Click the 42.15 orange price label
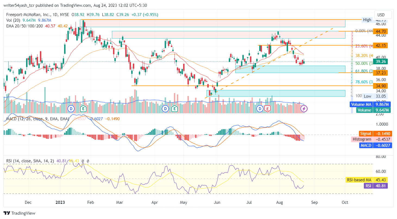This screenshot has height=219, width=397. [380, 45]
